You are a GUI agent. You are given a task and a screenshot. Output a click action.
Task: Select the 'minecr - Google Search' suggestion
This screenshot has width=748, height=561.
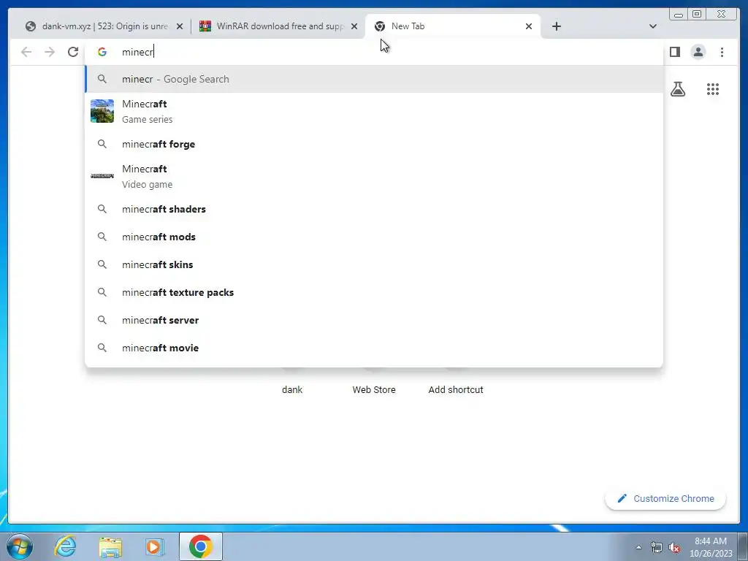coord(374,79)
